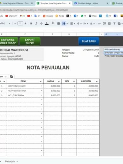Click the insert chart icon
This screenshot has width=123, height=164.
tap(109, 23)
